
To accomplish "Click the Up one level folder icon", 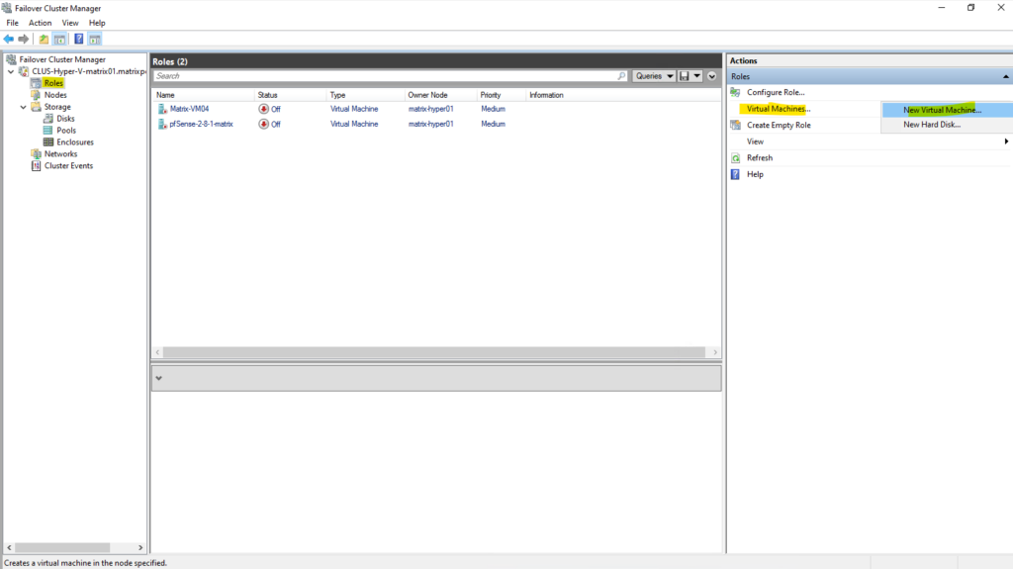I will [44, 40].
